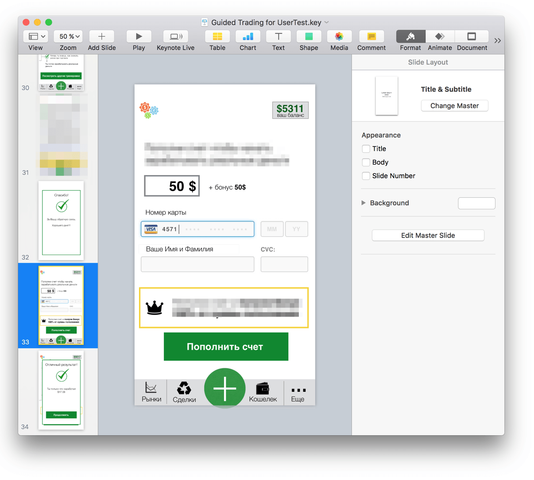Insert a Chart from toolbar
The image size is (534, 480).
point(248,36)
